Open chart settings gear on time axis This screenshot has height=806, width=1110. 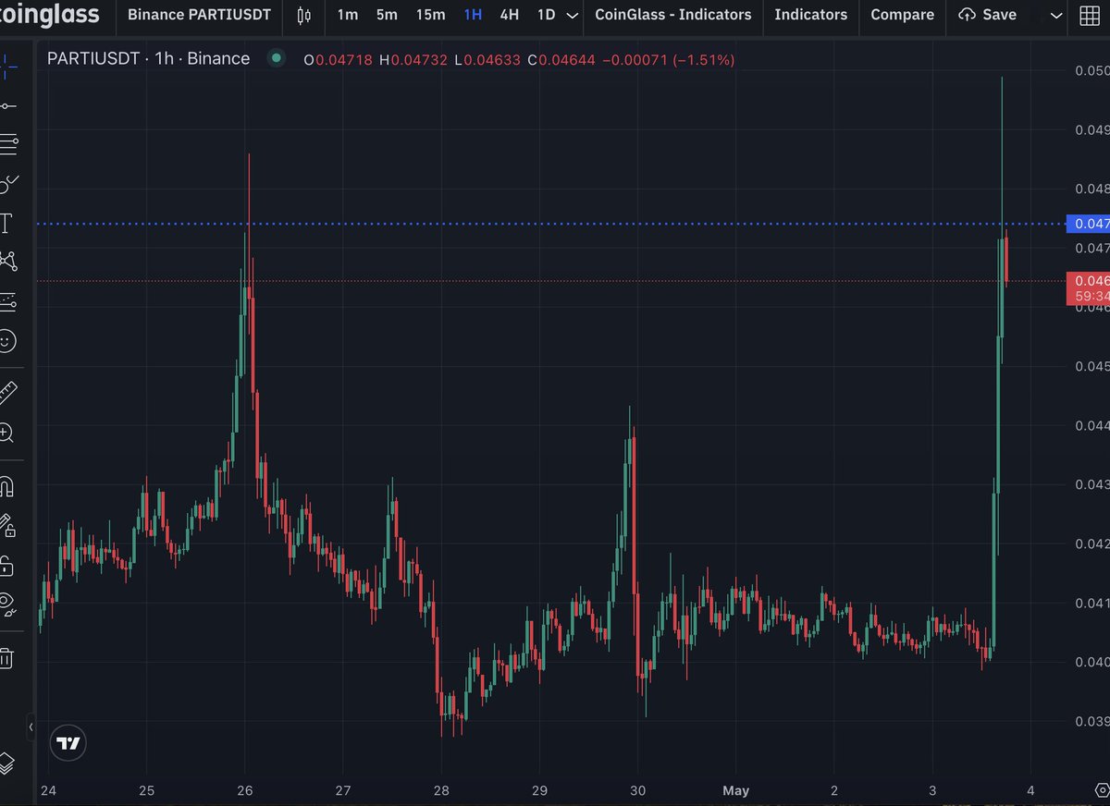click(1101, 790)
